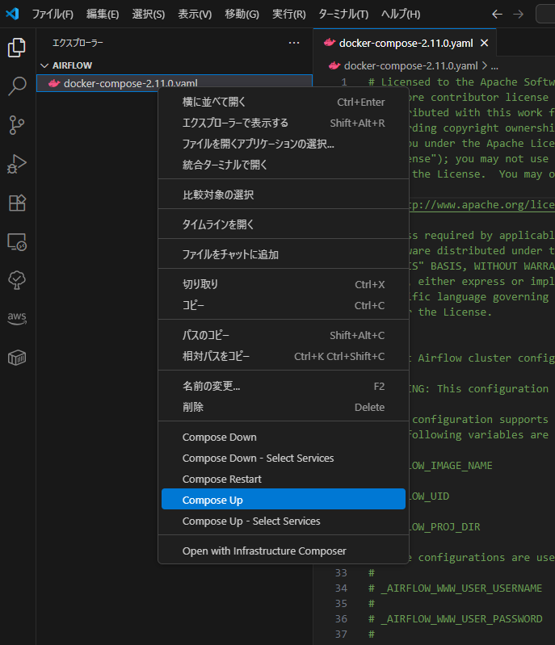Select Open with Infrastructure Composer
Screen dimensions: 555x645
284,551
